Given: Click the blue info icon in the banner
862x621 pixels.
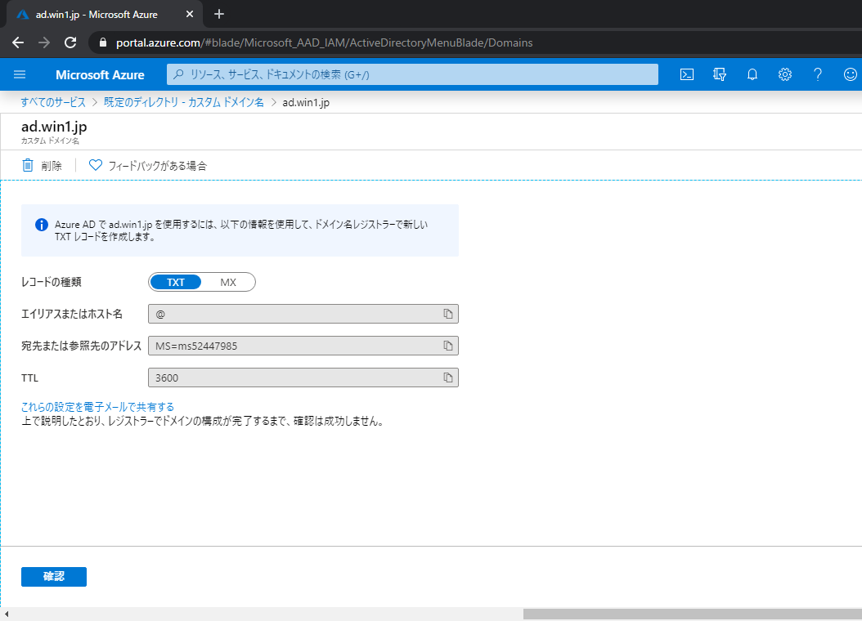Looking at the screenshot, I should pos(41,225).
